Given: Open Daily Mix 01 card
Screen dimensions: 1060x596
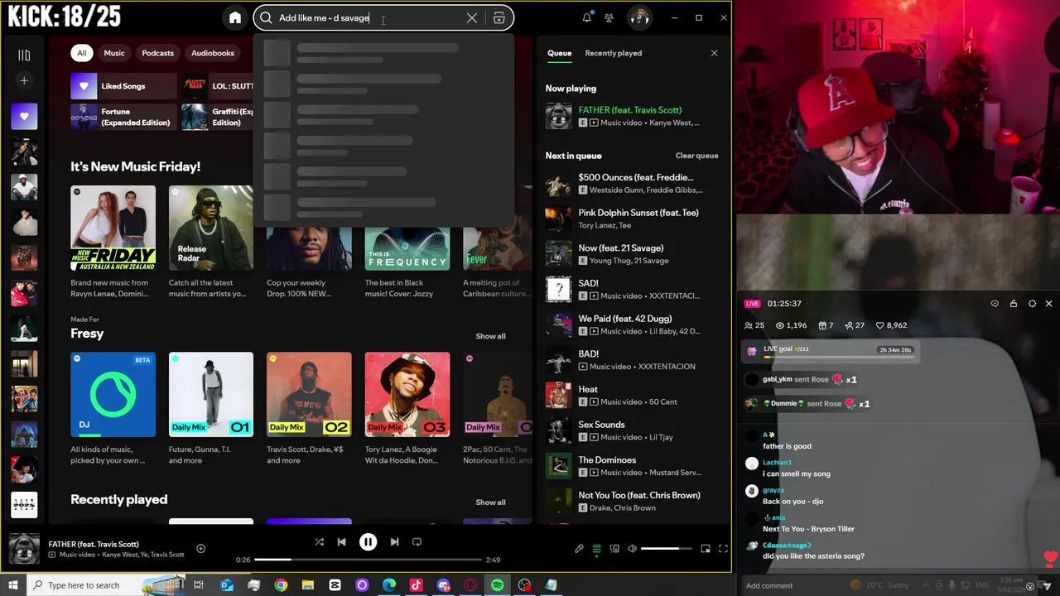Looking at the screenshot, I should pyautogui.click(x=211, y=395).
